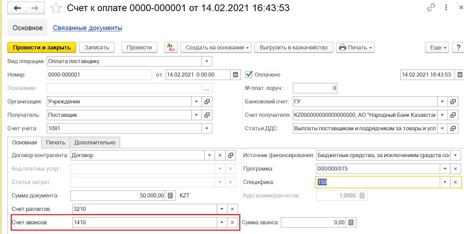Switch to the Печать tab
Screen dimensions: 464x234
pos(55,142)
